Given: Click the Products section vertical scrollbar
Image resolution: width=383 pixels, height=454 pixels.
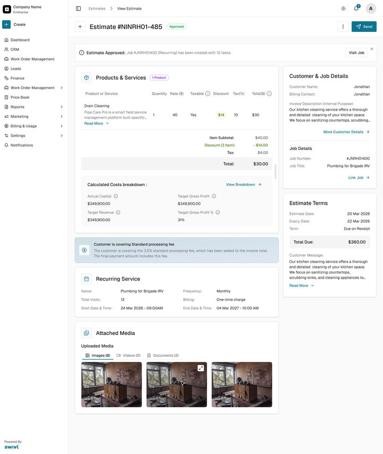Looking at the screenshot, I should tap(275, 172).
